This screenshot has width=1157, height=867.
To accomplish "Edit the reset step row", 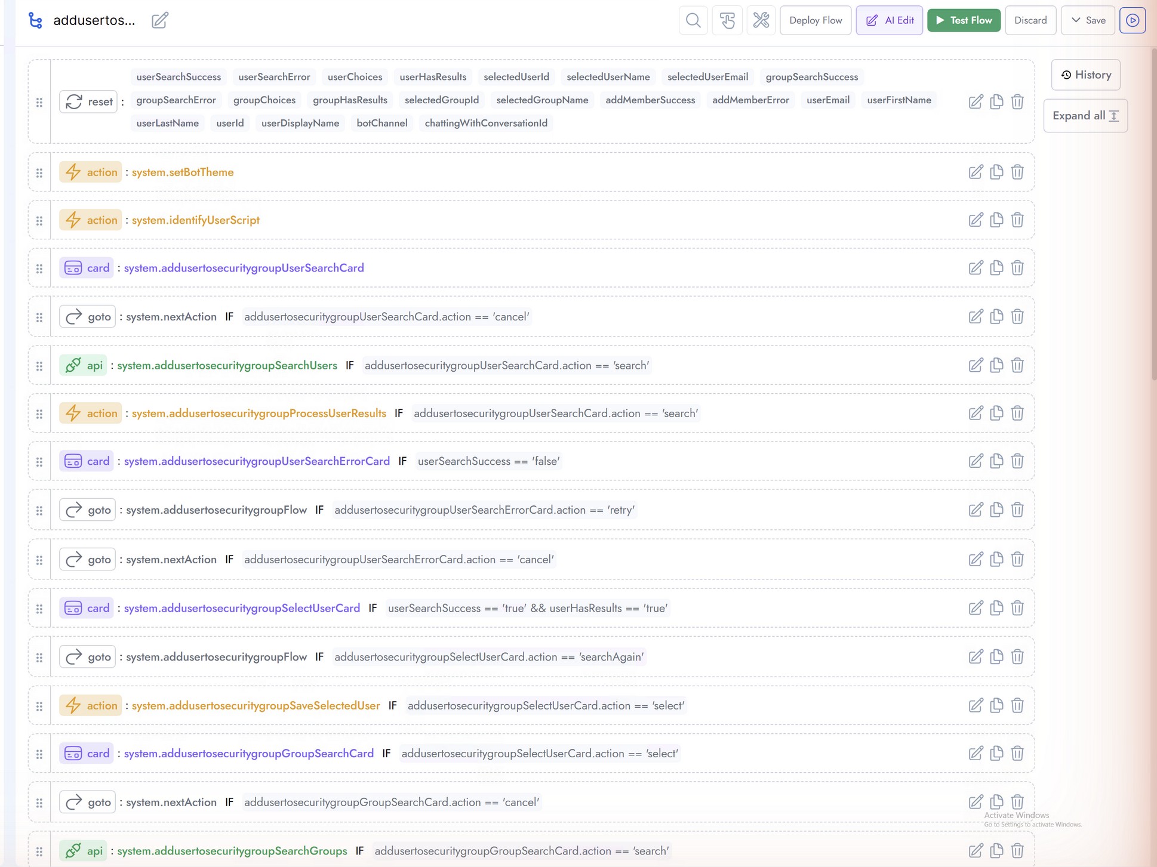I will (976, 101).
